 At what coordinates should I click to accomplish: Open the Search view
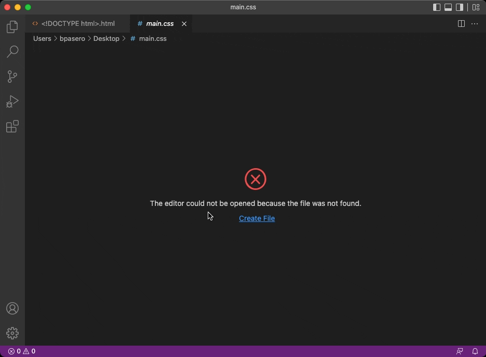pyautogui.click(x=12, y=51)
